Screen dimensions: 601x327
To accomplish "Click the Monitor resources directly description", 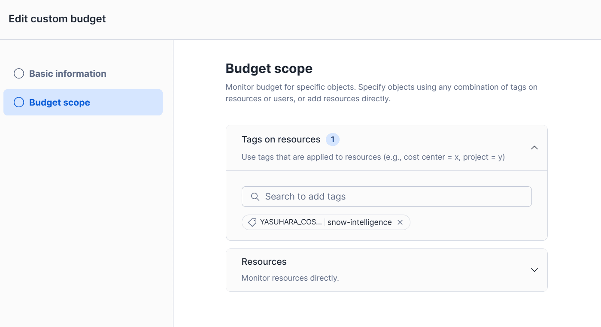I will pyautogui.click(x=290, y=278).
